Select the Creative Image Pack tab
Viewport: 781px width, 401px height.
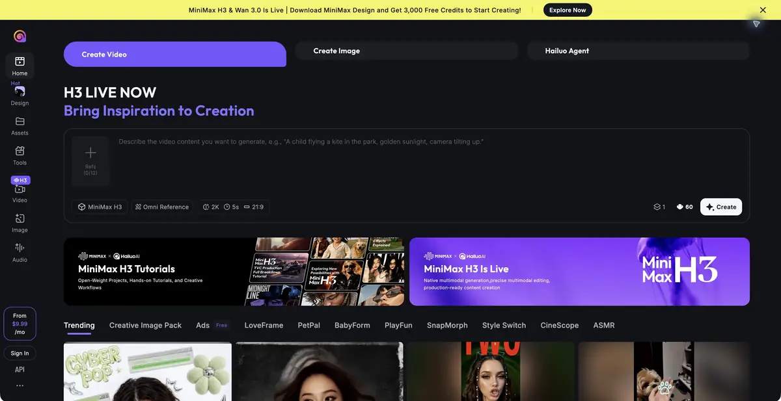click(x=145, y=325)
